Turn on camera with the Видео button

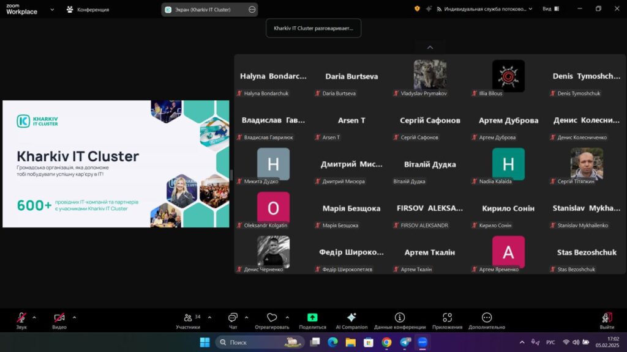point(59,321)
